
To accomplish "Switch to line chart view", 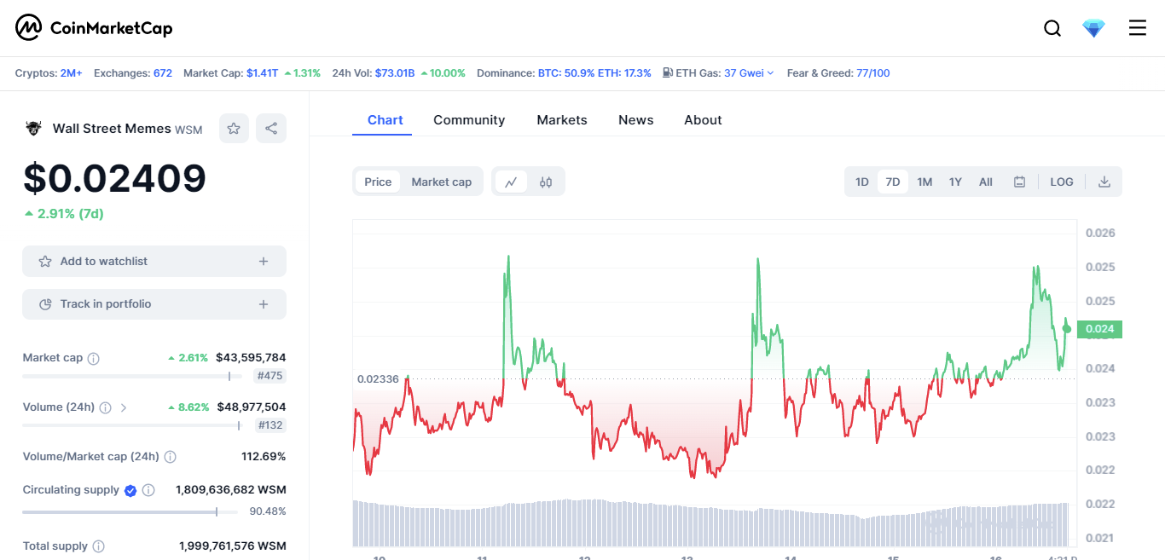I will click(x=511, y=182).
